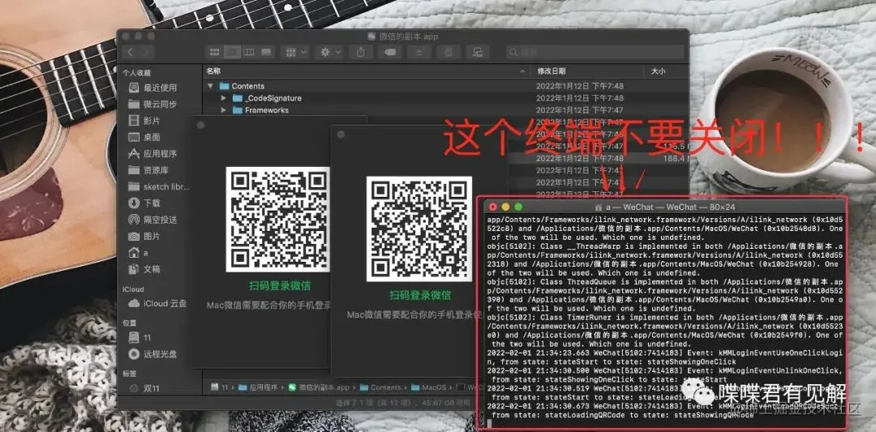The width and height of the screenshot is (876, 432).
Task: Open 最近使用 in the Finder sidebar
Action: (x=152, y=88)
